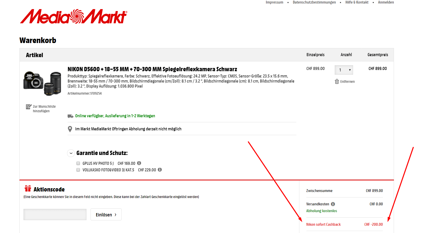Remove item via Entfernen link
Screen dimensions: 428x233
347,82
